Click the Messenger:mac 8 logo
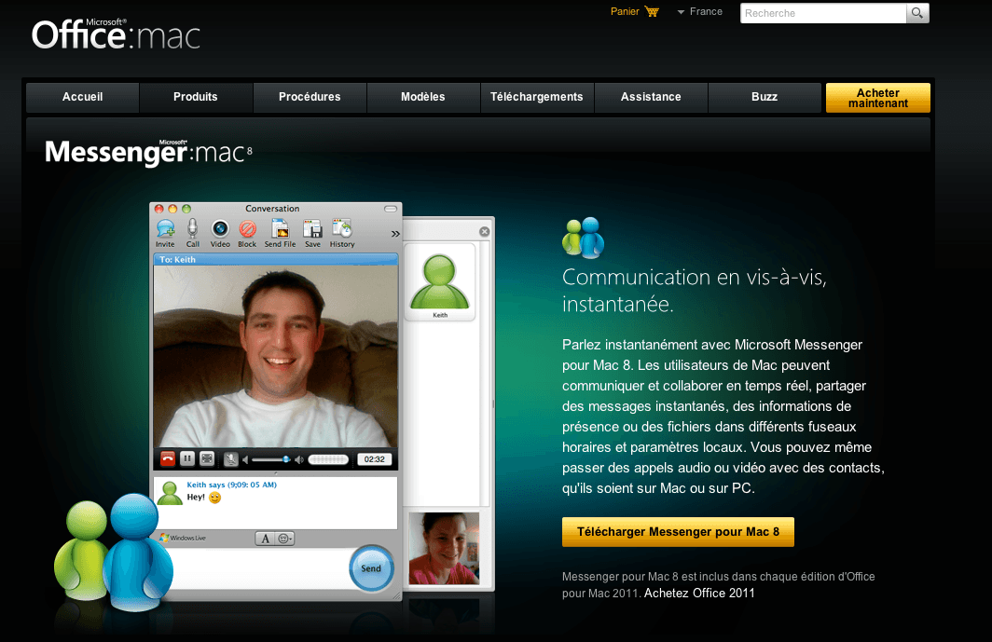992x642 pixels. [148, 152]
